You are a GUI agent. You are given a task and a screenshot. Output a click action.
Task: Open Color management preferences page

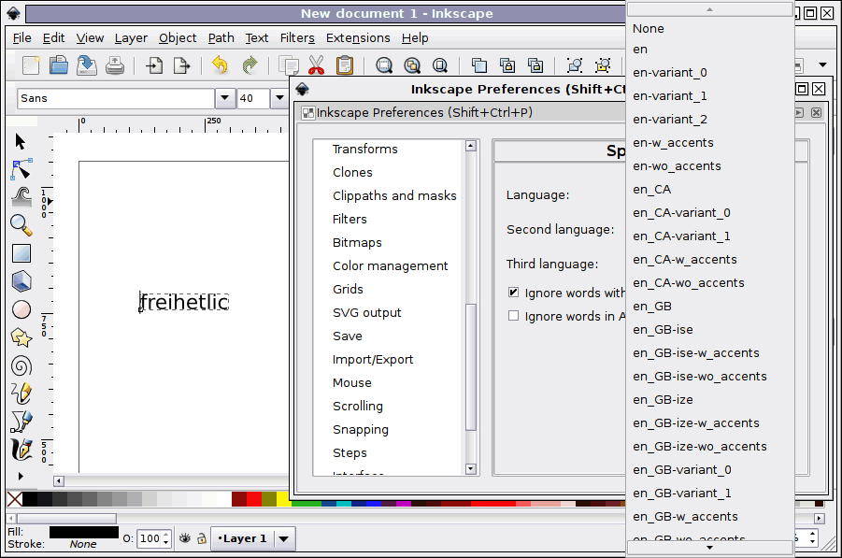(x=390, y=265)
